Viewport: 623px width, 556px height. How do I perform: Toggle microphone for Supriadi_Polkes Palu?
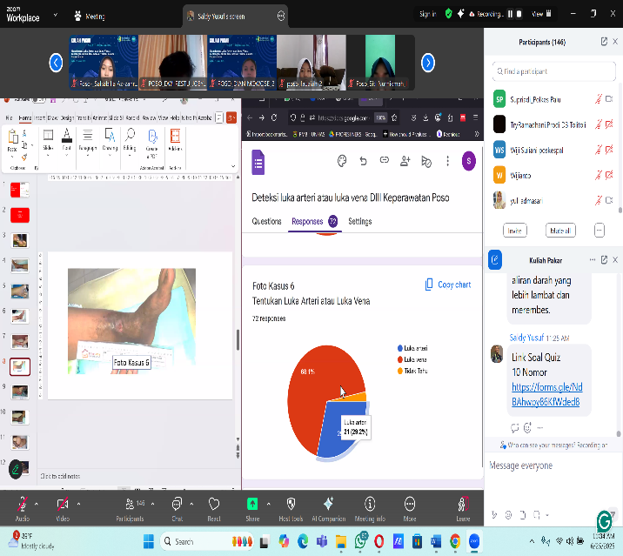coord(599,99)
